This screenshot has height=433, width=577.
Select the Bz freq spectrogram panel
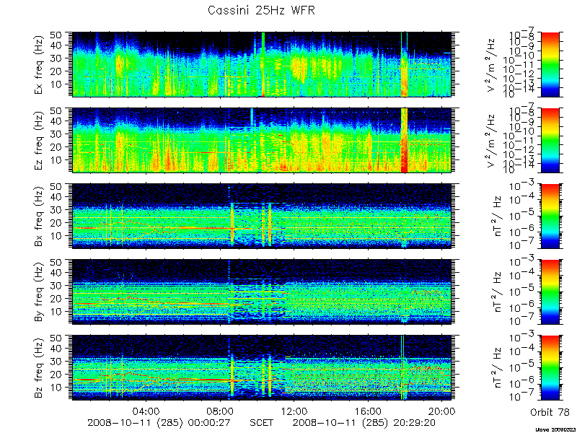click(x=261, y=367)
